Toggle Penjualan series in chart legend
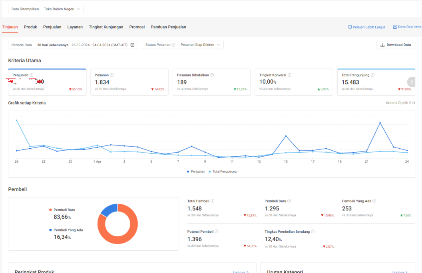 click(x=196, y=171)
